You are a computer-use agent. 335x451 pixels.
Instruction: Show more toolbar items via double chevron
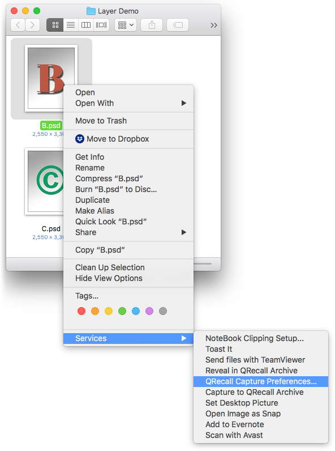coord(213,25)
